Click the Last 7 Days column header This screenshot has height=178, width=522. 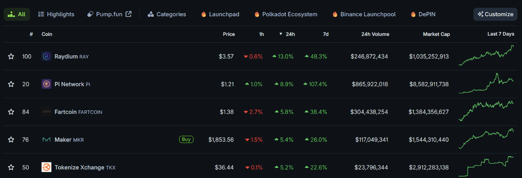point(501,34)
